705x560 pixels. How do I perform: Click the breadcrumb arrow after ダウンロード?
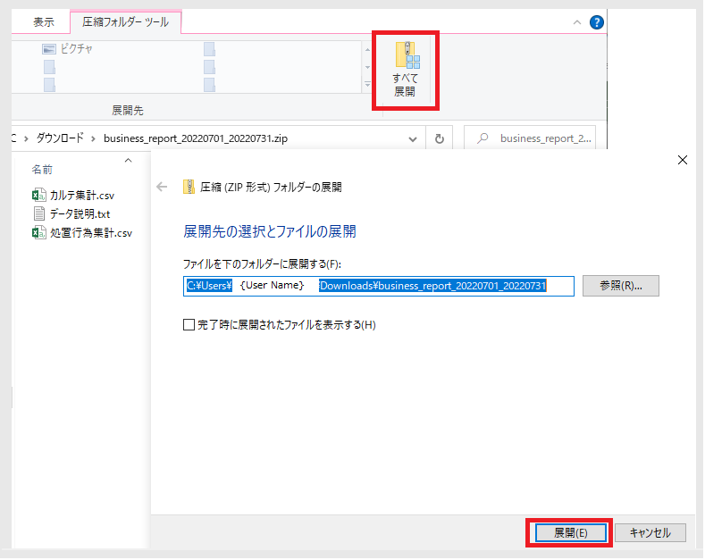click(93, 138)
